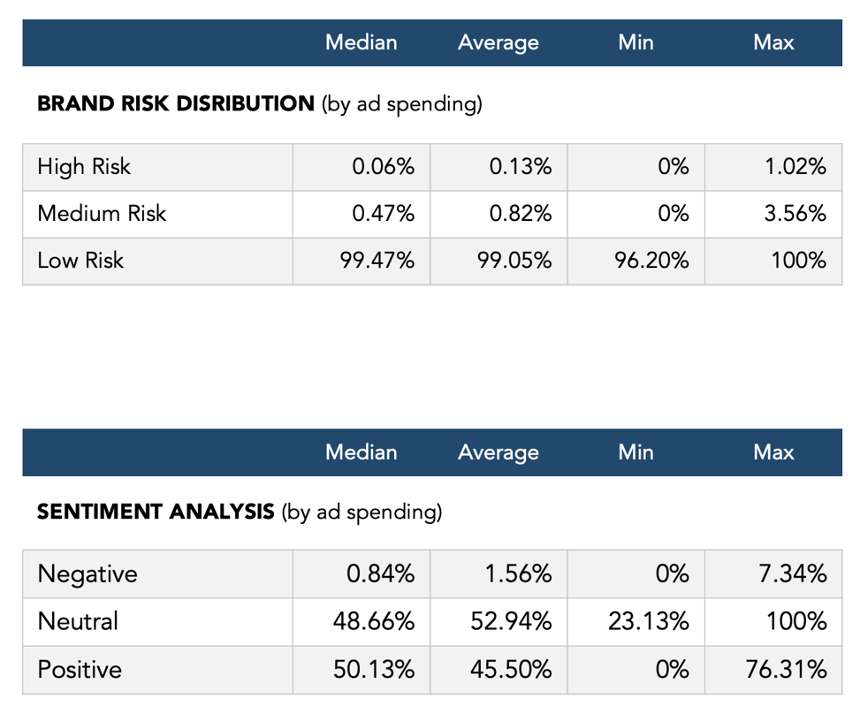Image resolution: width=860 pixels, height=721 pixels.
Task: Click the Low Risk row label
Action: tap(80, 260)
